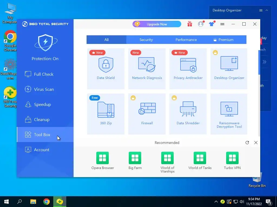Viewport: 277px width, 207px height.
Task: Select the DataWagon.com desktop shortcut
Action: (x=9, y=69)
